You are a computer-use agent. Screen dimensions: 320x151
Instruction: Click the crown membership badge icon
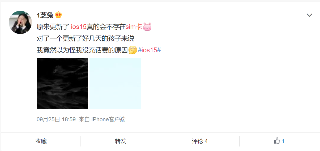click(58, 15)
